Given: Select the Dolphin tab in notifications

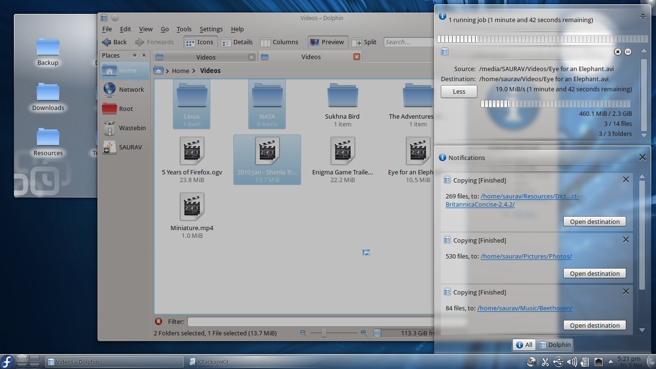Looking at the screenshot, I should [555, 344].
